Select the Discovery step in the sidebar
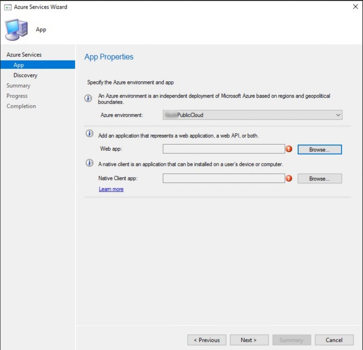 (25, 75)
